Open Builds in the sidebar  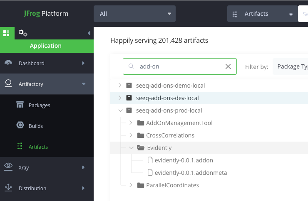click(x=35, y=126)
